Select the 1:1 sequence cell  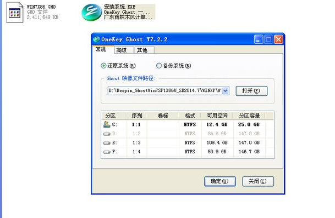(136, 125)
